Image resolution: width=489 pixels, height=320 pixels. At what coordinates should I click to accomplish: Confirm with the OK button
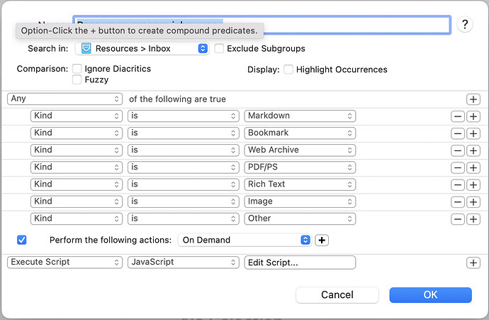430,295
